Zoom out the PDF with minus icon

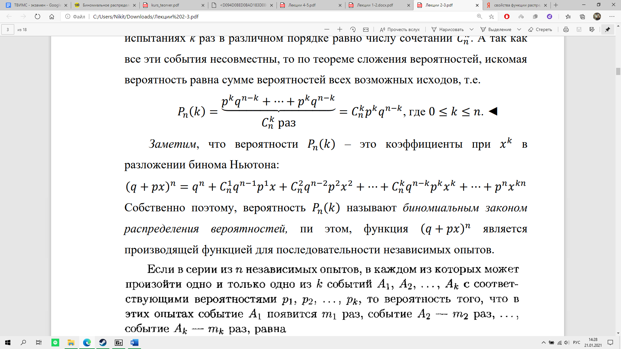tap(327, 29)
